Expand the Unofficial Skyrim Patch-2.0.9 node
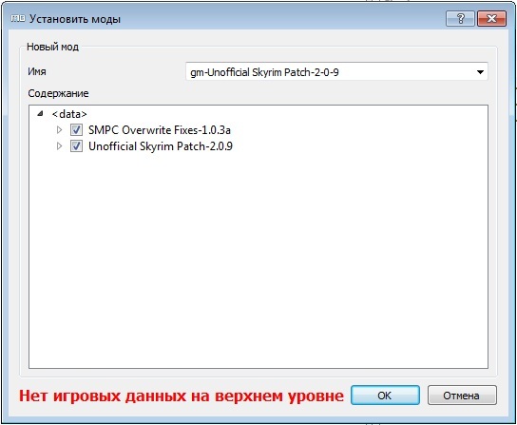Screen dimensions: 517x425 (59, 145)
